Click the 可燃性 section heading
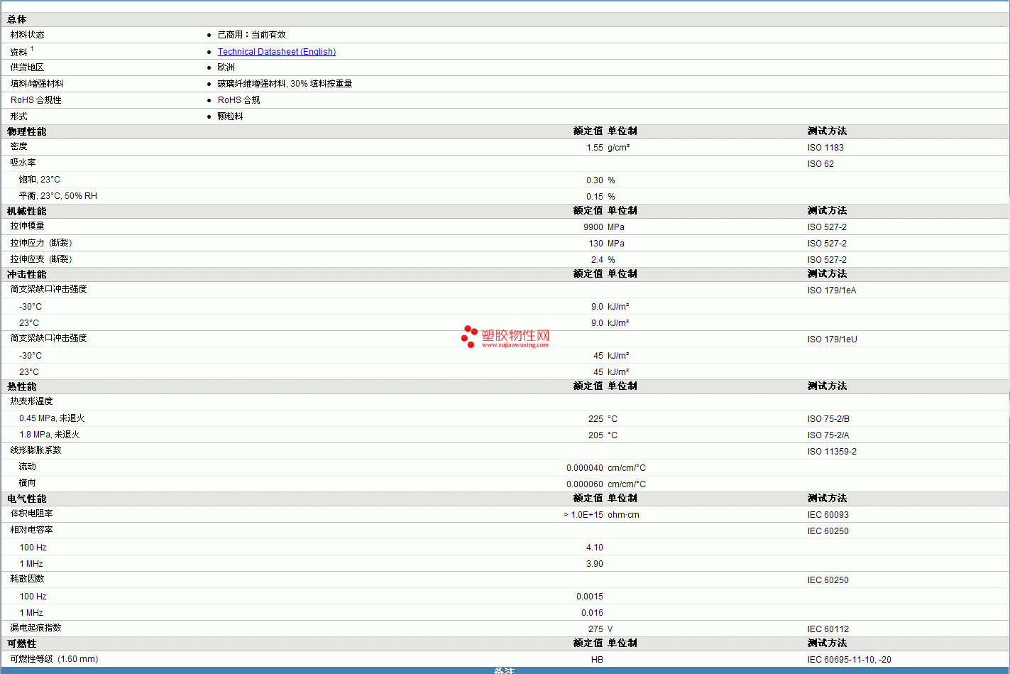Viewport: 1010px width, 674px height. (22, 643)
